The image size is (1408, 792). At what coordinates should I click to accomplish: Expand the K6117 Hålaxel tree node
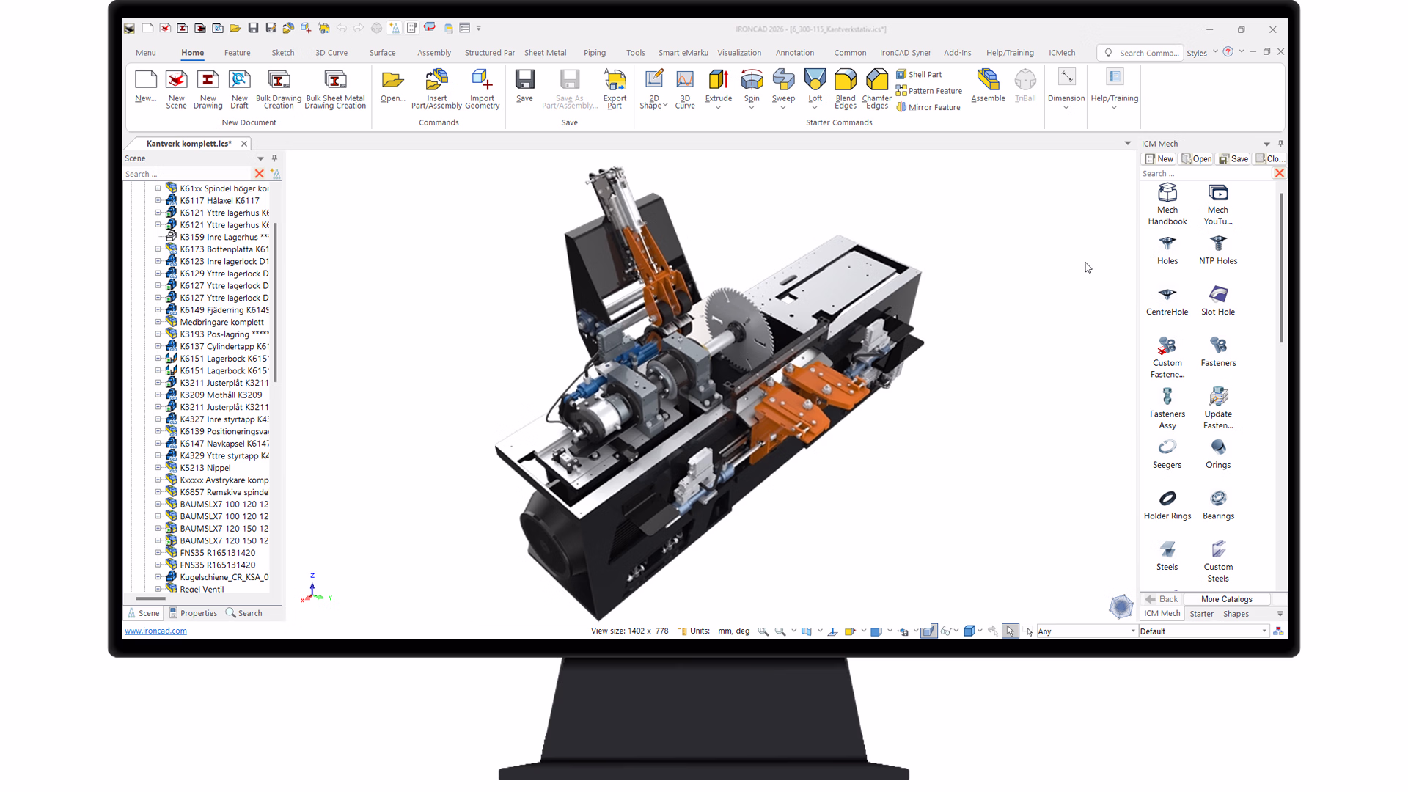pyautogui.click(x=159, y=200)
